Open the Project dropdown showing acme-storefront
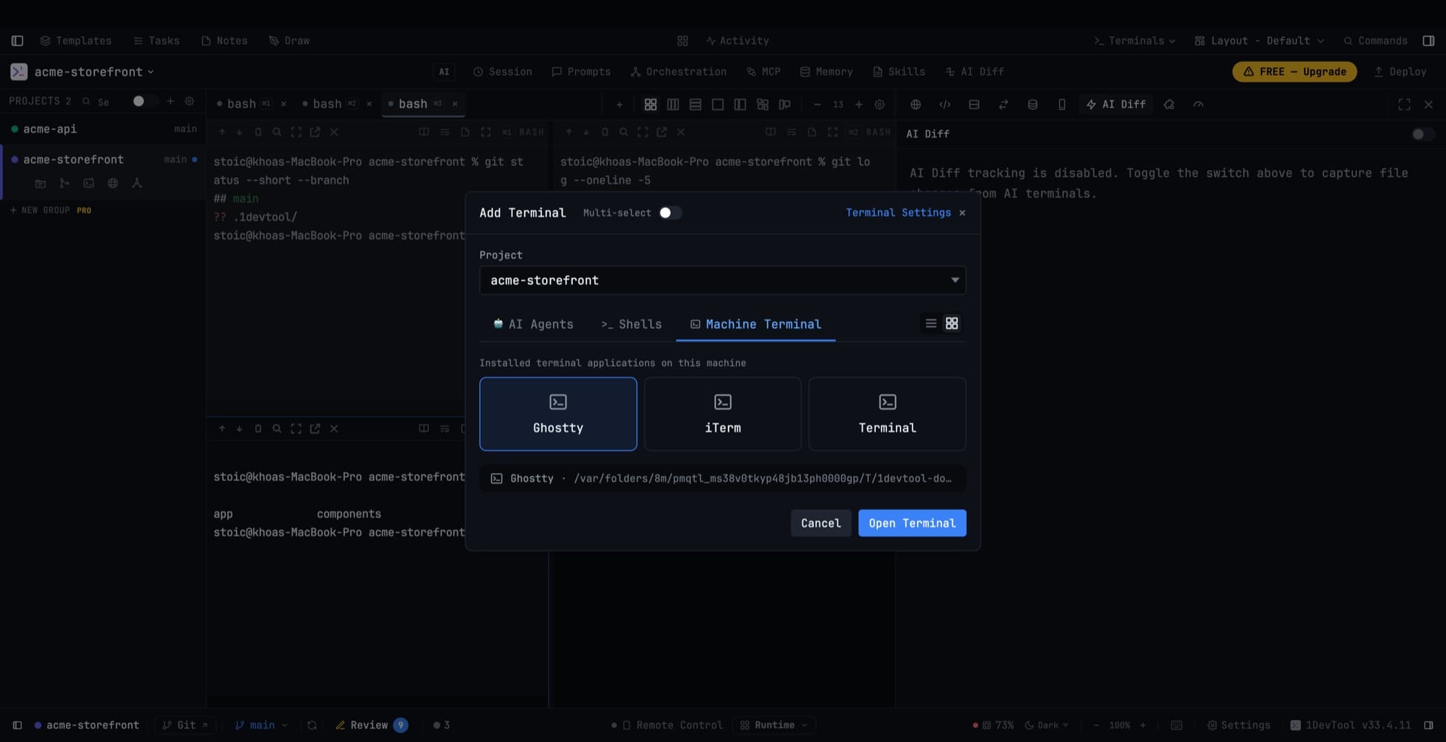 click(722, 280)
